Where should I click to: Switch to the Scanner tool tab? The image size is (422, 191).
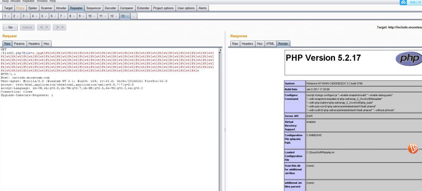coord(47,8)
